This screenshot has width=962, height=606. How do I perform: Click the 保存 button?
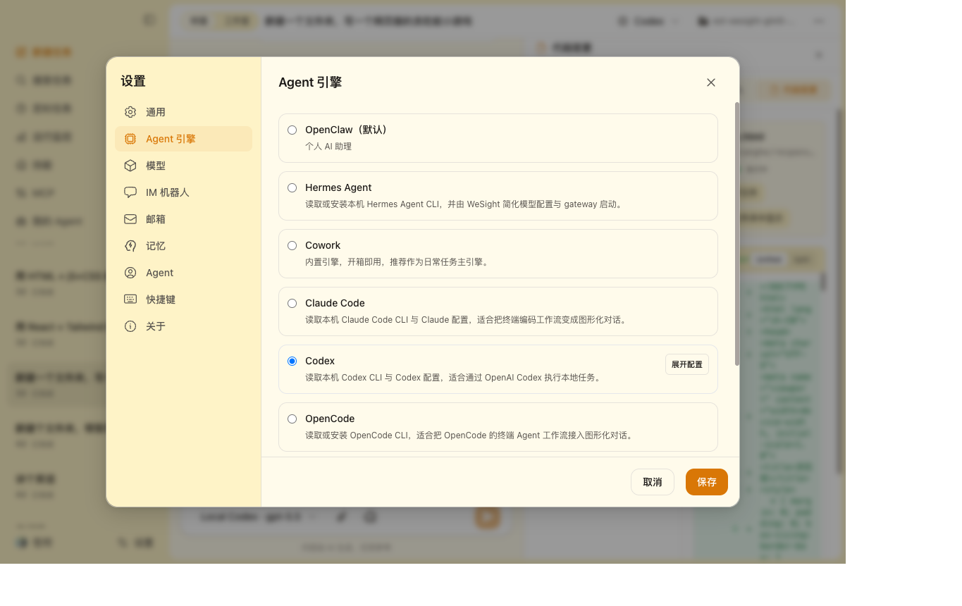(x=707, y=482)
